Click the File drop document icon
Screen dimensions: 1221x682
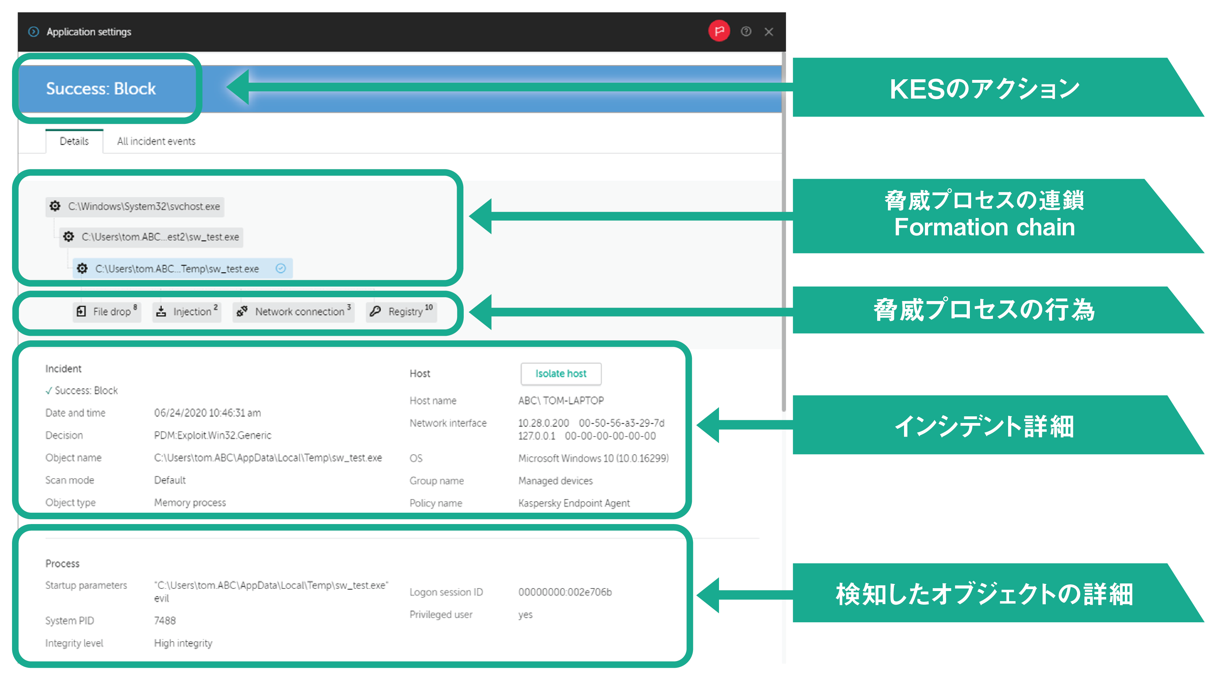point(81,311)
